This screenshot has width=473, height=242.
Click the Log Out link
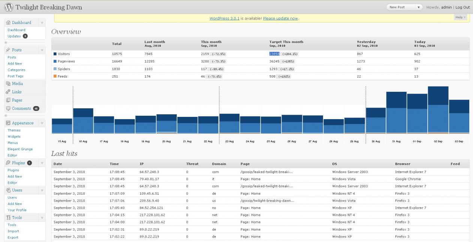463,7
